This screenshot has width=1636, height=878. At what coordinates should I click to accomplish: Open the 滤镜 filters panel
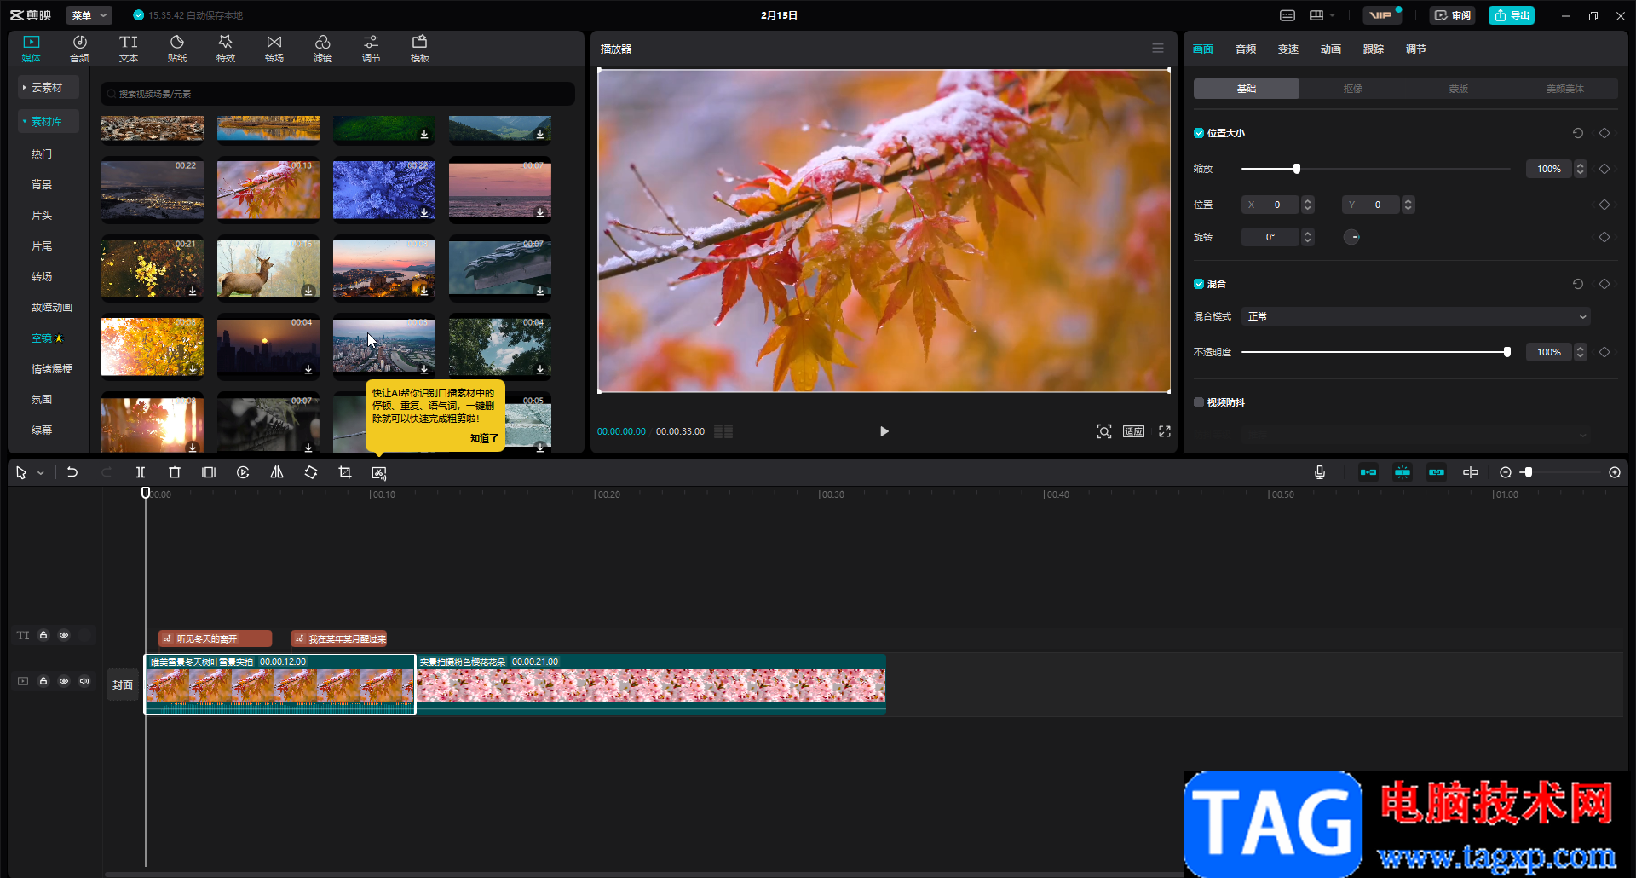[x=323, y=49]
